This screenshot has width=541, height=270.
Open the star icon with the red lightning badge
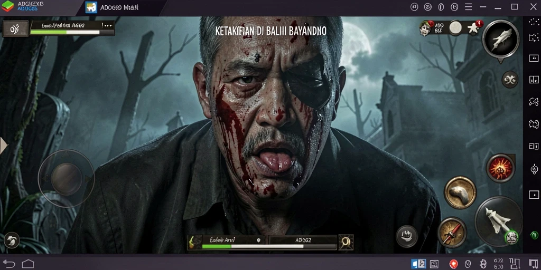474,27
